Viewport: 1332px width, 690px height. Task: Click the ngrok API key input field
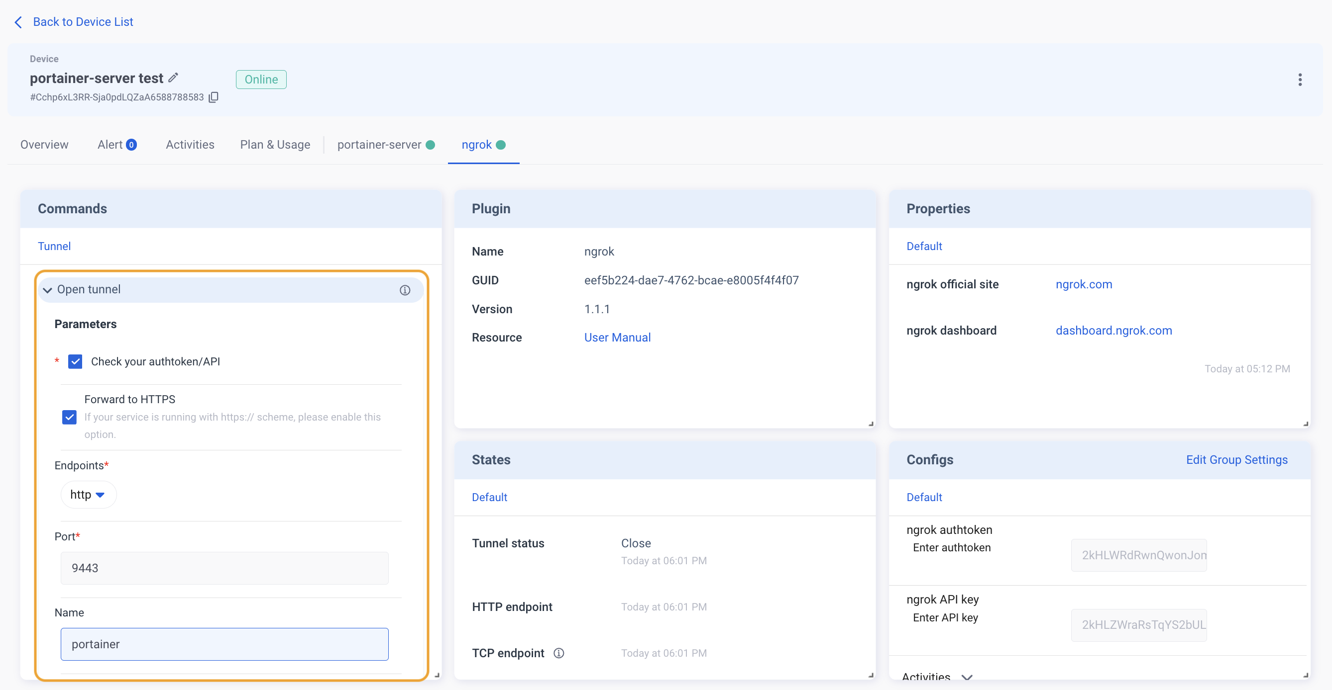pyautogui.click(x=1138, y=625)
